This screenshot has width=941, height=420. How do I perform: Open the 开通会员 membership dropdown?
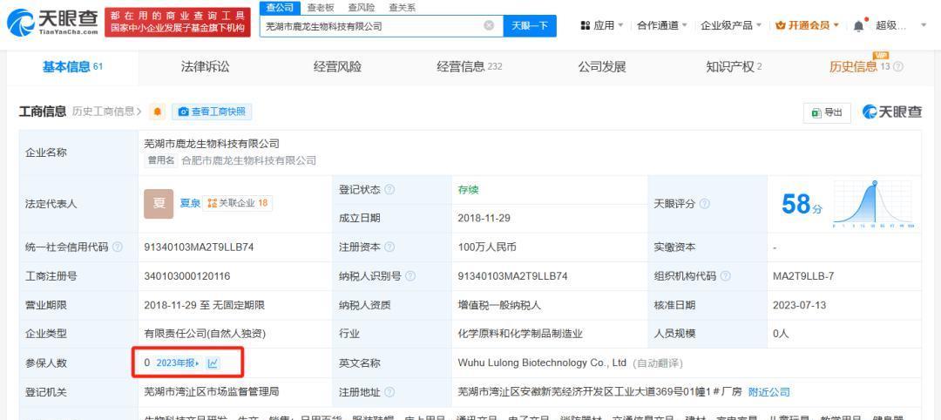(x=807, y=25)
